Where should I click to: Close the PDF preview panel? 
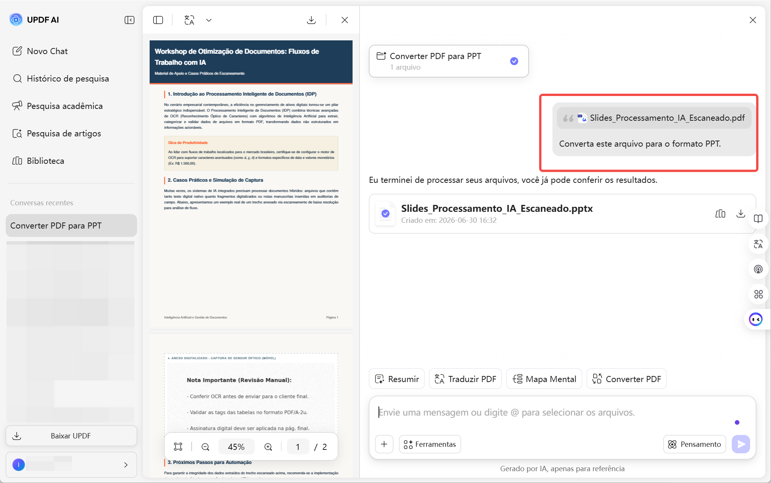tap(345, 20)
